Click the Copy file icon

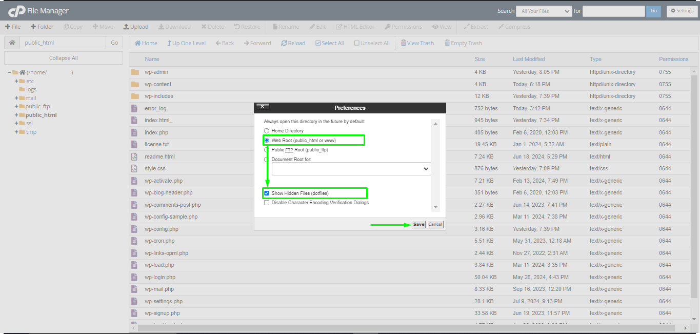click(x=73, y=26)
